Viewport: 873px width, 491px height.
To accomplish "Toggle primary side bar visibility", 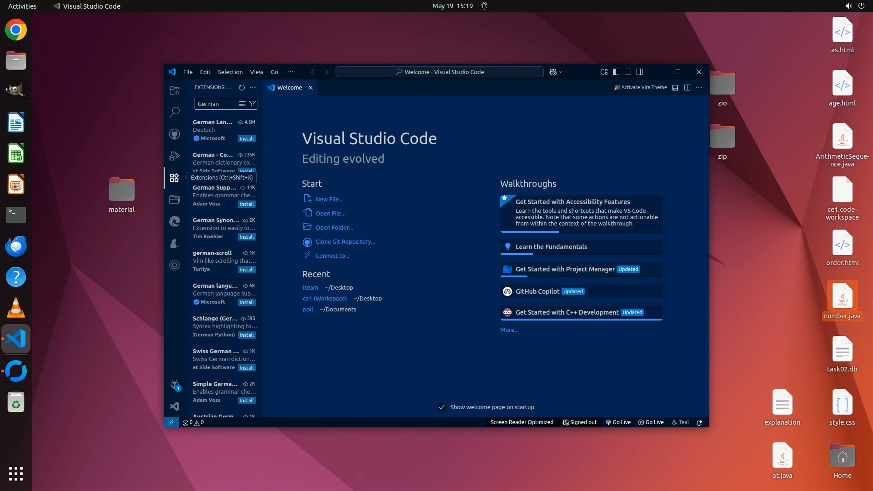I will (x=616, y=72).
